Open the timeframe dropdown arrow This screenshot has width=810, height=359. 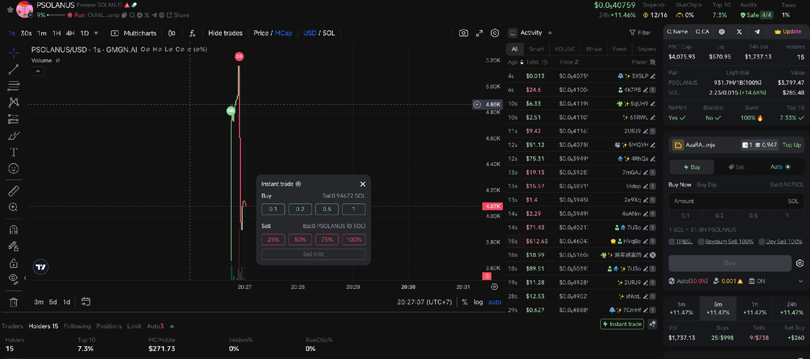pos(97,33)
